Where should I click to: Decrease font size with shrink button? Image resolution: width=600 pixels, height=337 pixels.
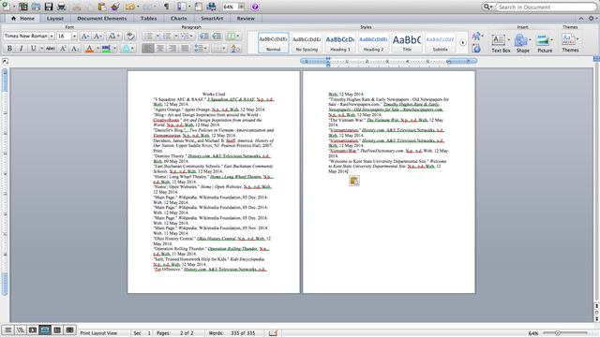pos(97,36)
